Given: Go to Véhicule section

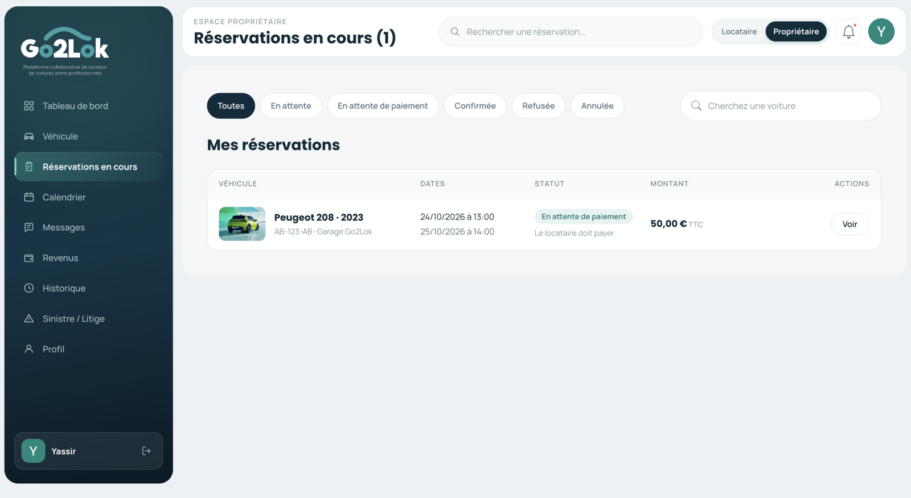Looking at the screenshot, I should tap(88, 136).
